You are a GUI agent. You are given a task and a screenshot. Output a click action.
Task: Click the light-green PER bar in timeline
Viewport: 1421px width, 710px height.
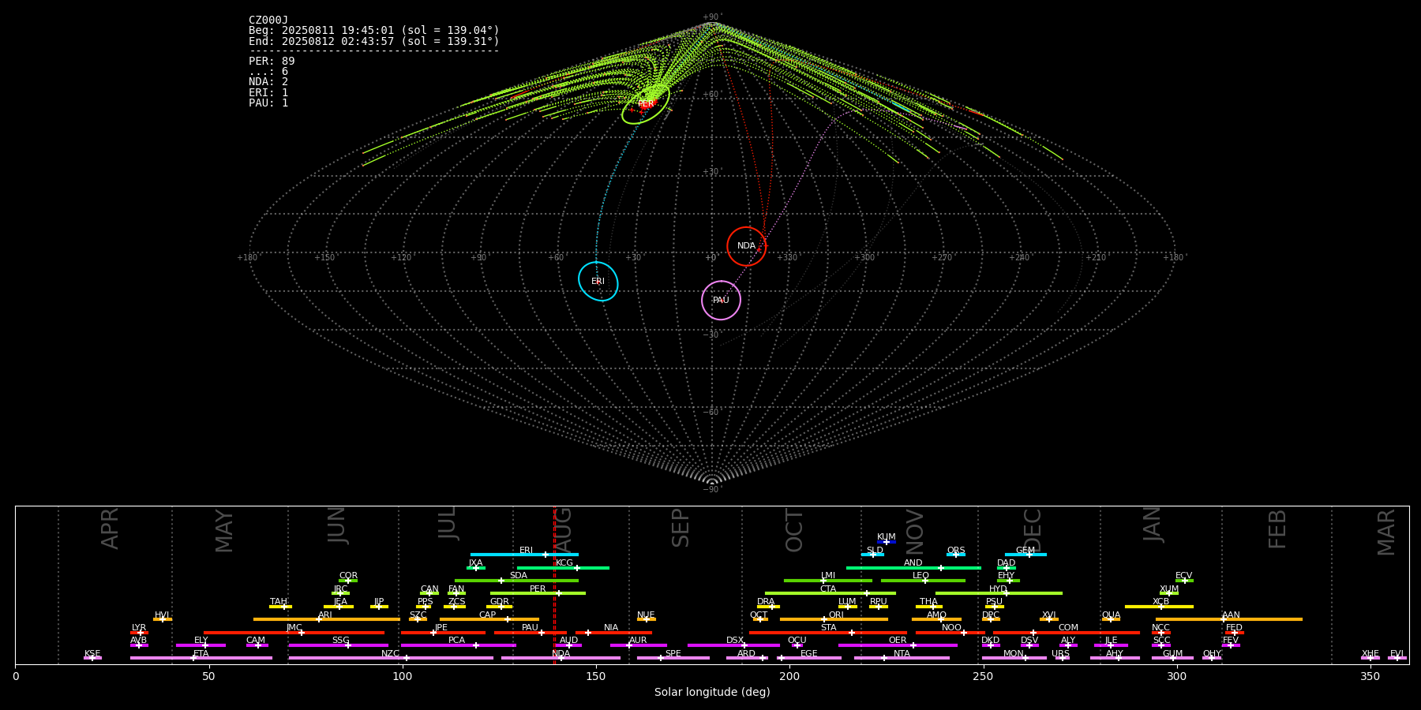pos(538,593)
